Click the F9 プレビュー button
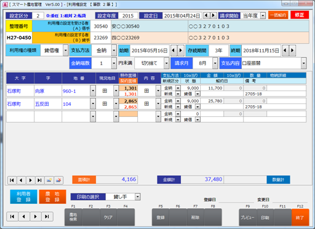Screen dimensions: 315x229 [x=248, y=217]
